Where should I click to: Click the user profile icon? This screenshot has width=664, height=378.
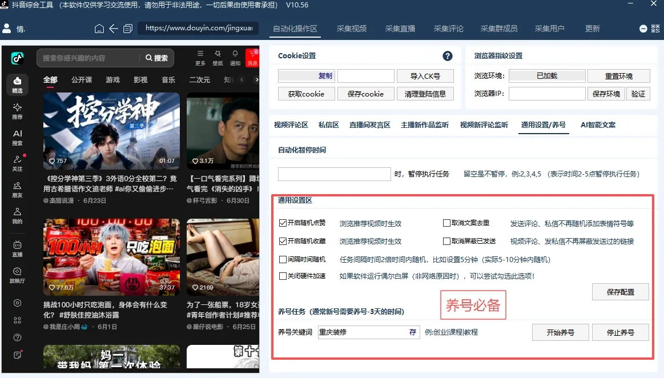tap(7, 29)
